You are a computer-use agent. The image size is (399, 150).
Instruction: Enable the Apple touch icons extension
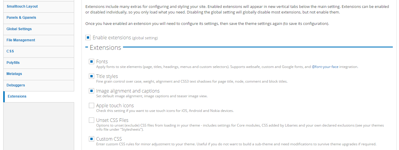[92, 105]
